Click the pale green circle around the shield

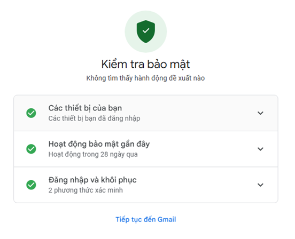tap(146, 31)
